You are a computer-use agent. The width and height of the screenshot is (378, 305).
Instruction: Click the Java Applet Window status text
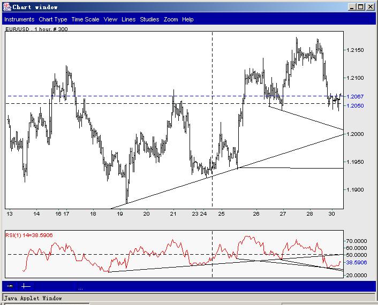(x=33, y=298)
